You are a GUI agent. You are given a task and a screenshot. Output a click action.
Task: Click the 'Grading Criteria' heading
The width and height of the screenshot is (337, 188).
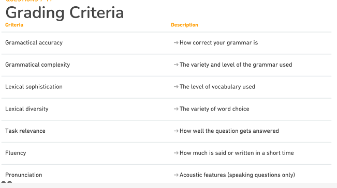[65, 13]
